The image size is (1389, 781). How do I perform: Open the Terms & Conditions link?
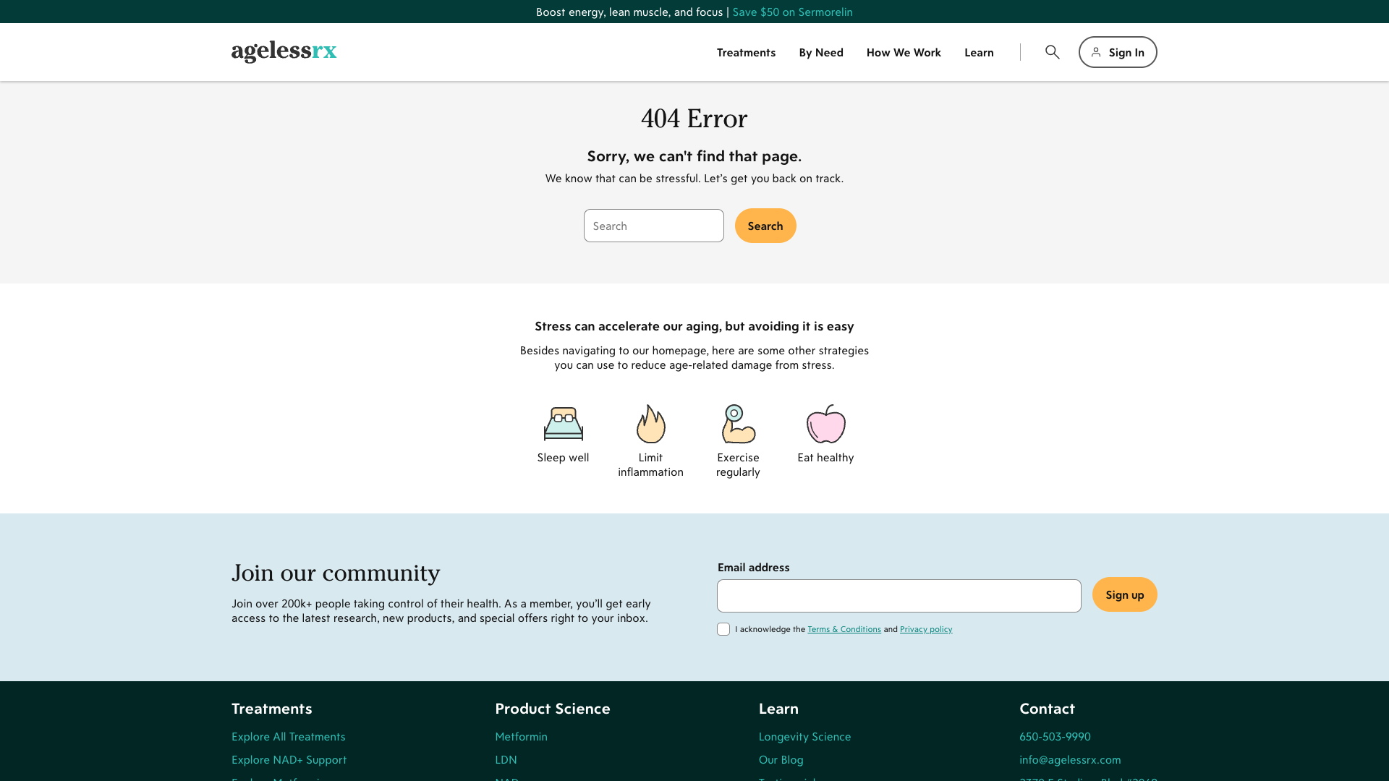[x=844, y=629]
